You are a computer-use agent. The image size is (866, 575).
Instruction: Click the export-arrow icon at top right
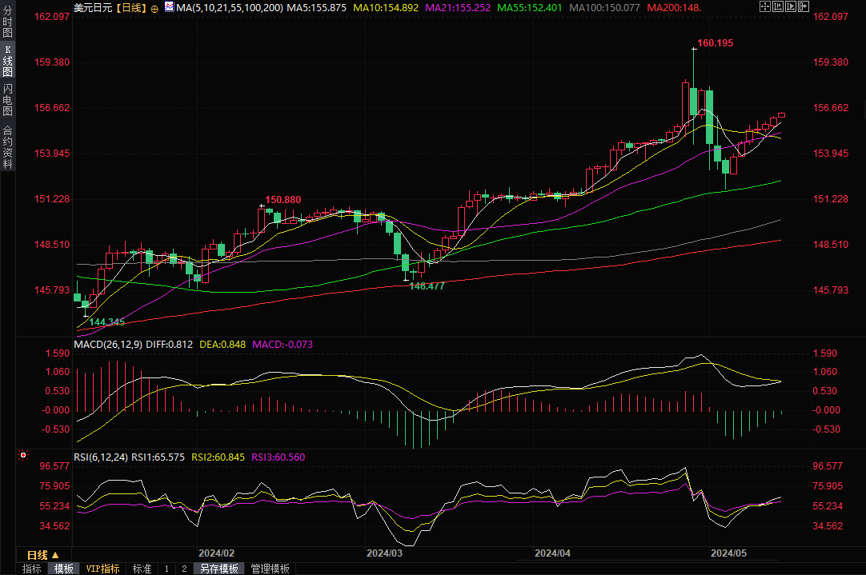(x=804, y=6)
